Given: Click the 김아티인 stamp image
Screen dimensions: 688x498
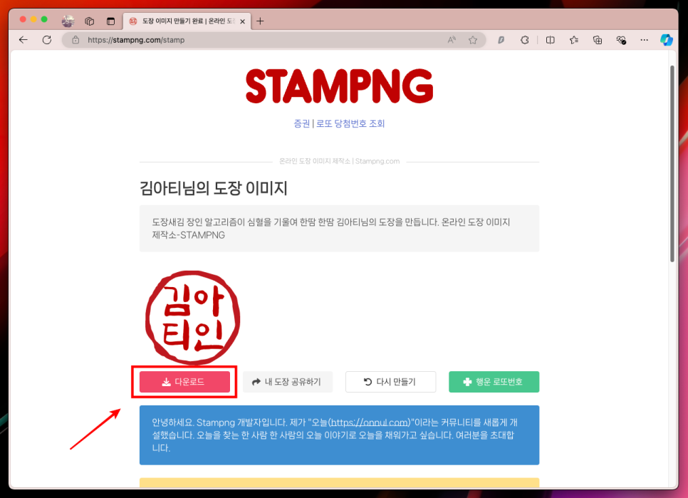Looking at the screenshot, I should click(192, 318).
